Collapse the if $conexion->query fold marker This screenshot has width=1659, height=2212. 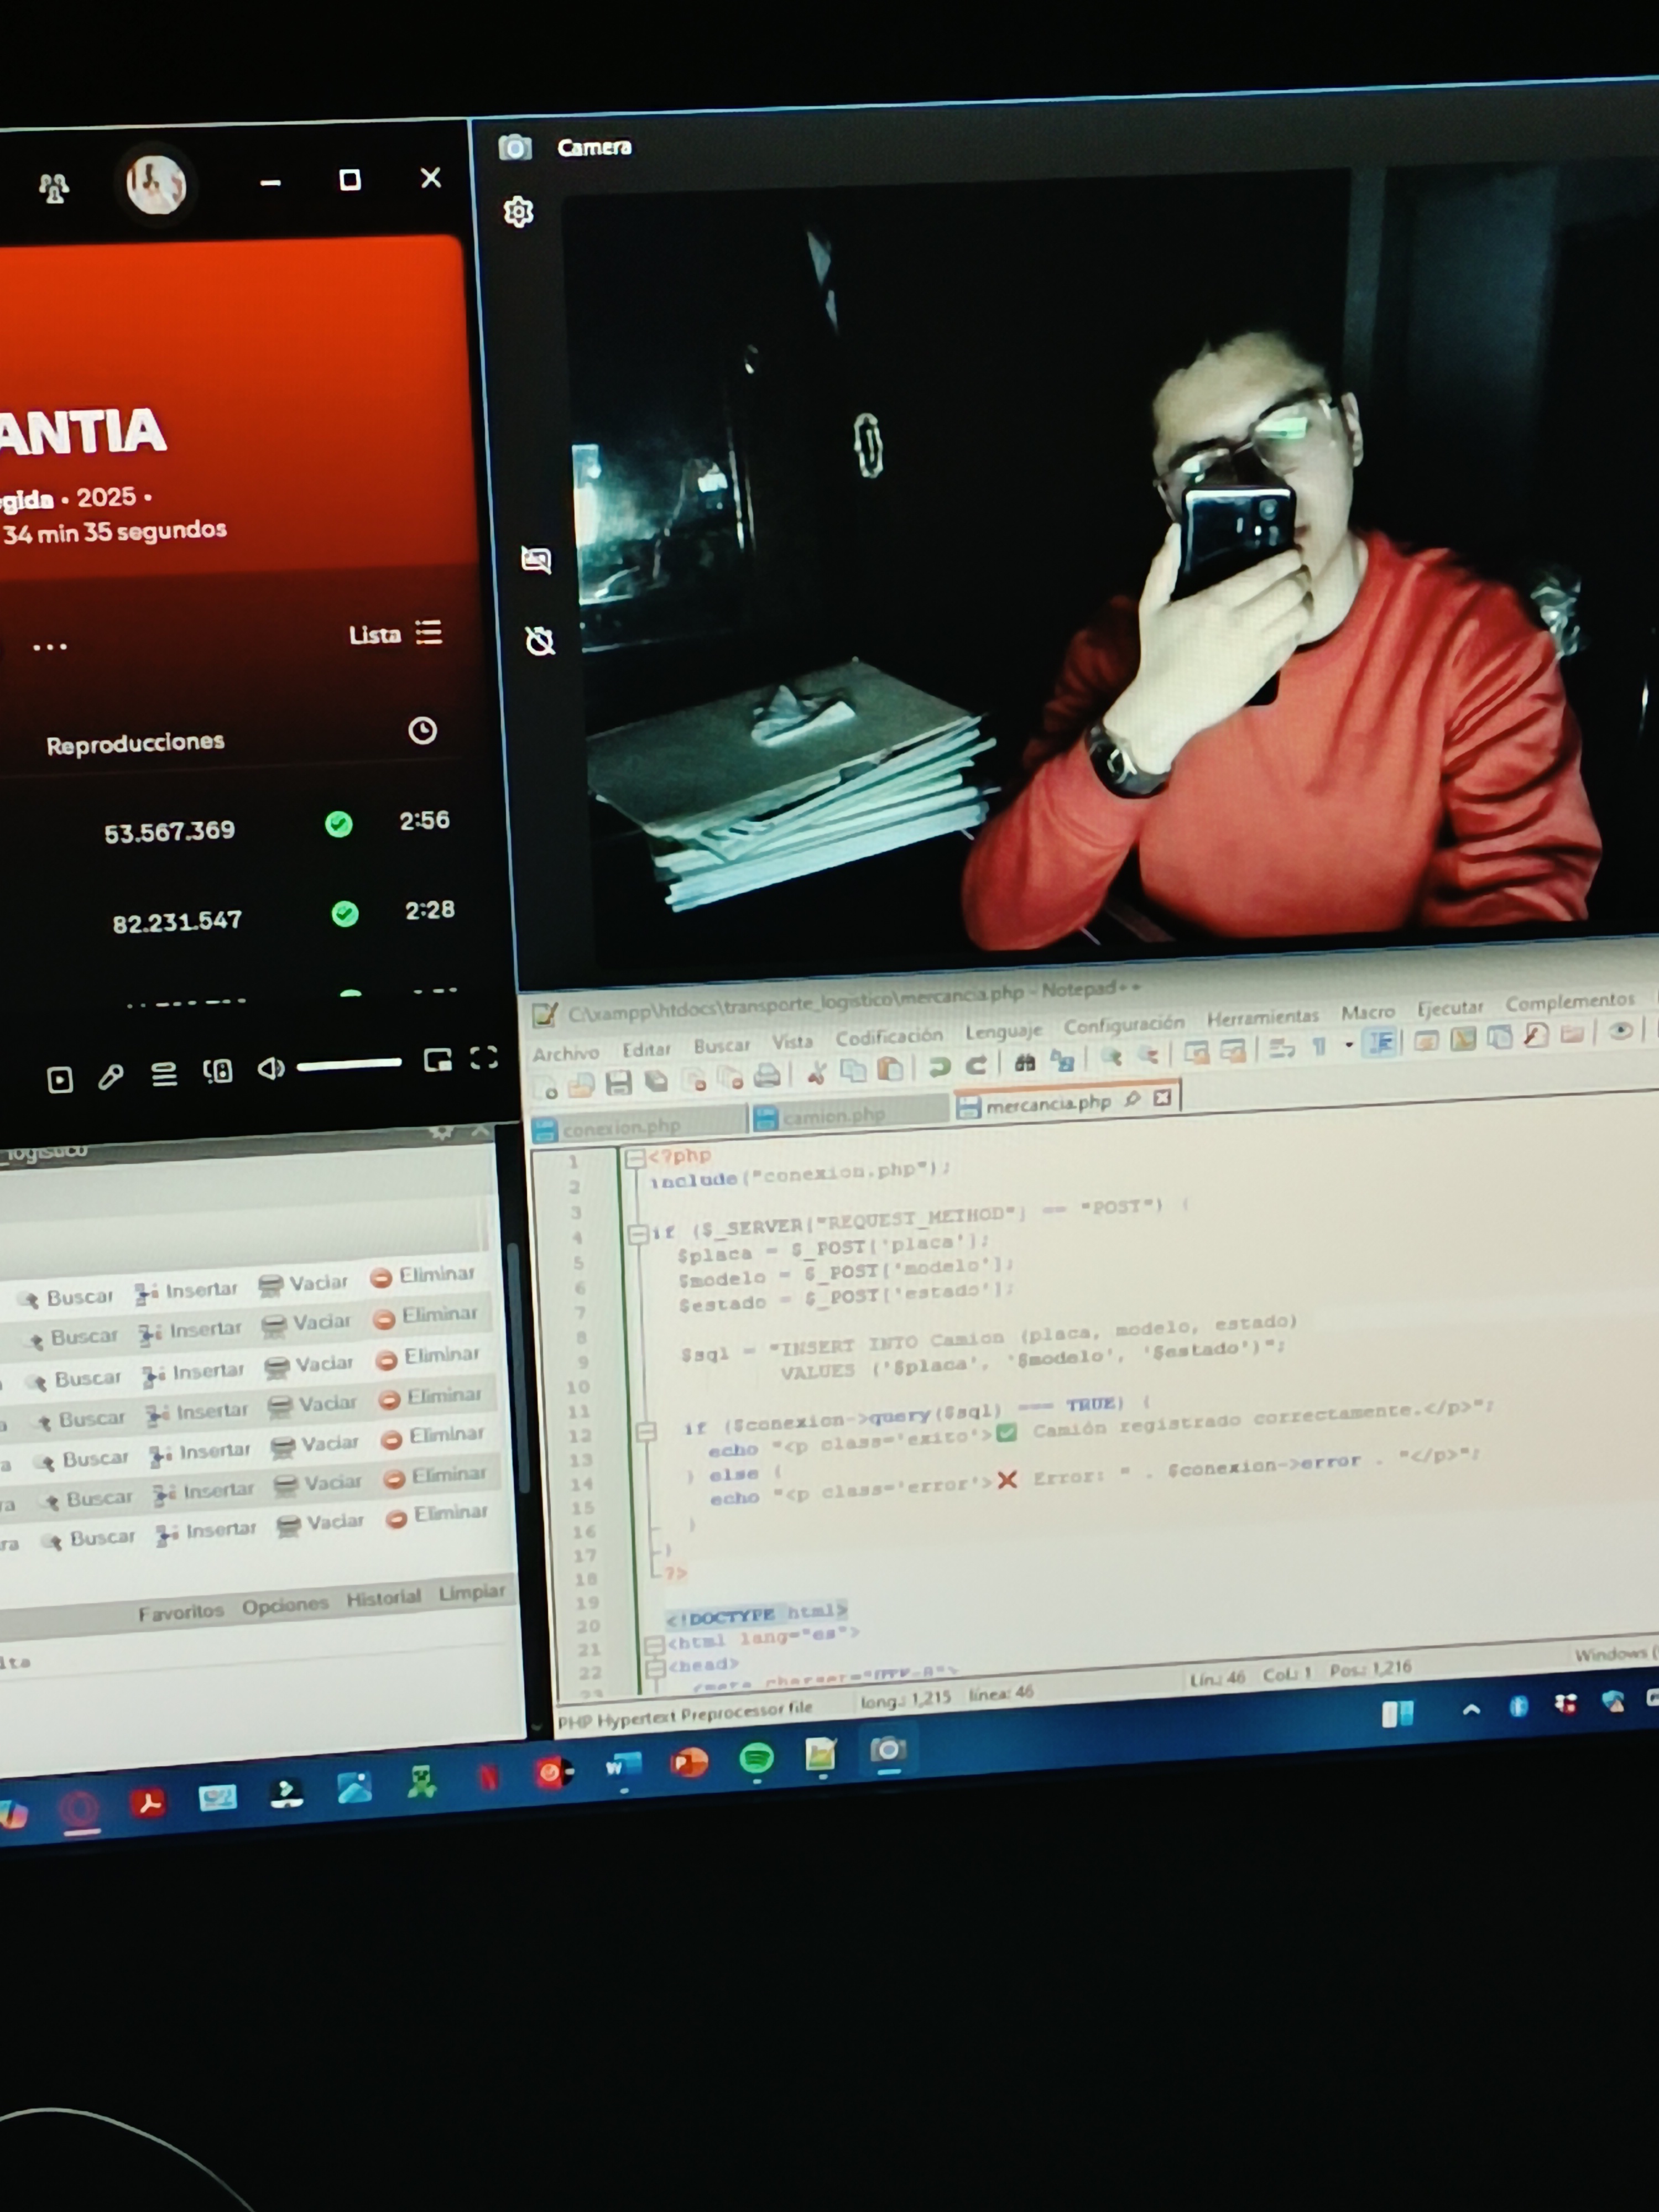pos(646,1432)
